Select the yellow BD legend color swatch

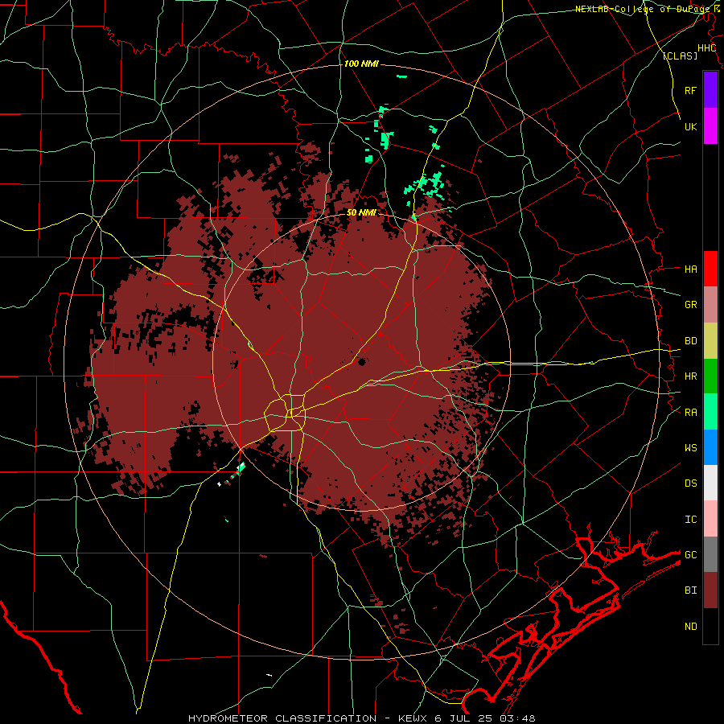[x=710, y=341]
